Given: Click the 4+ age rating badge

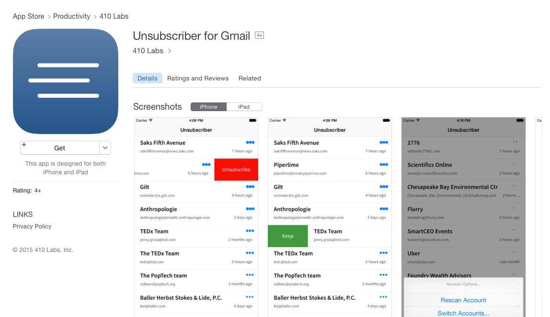Looking at the screenshot, I should (259, 35).
